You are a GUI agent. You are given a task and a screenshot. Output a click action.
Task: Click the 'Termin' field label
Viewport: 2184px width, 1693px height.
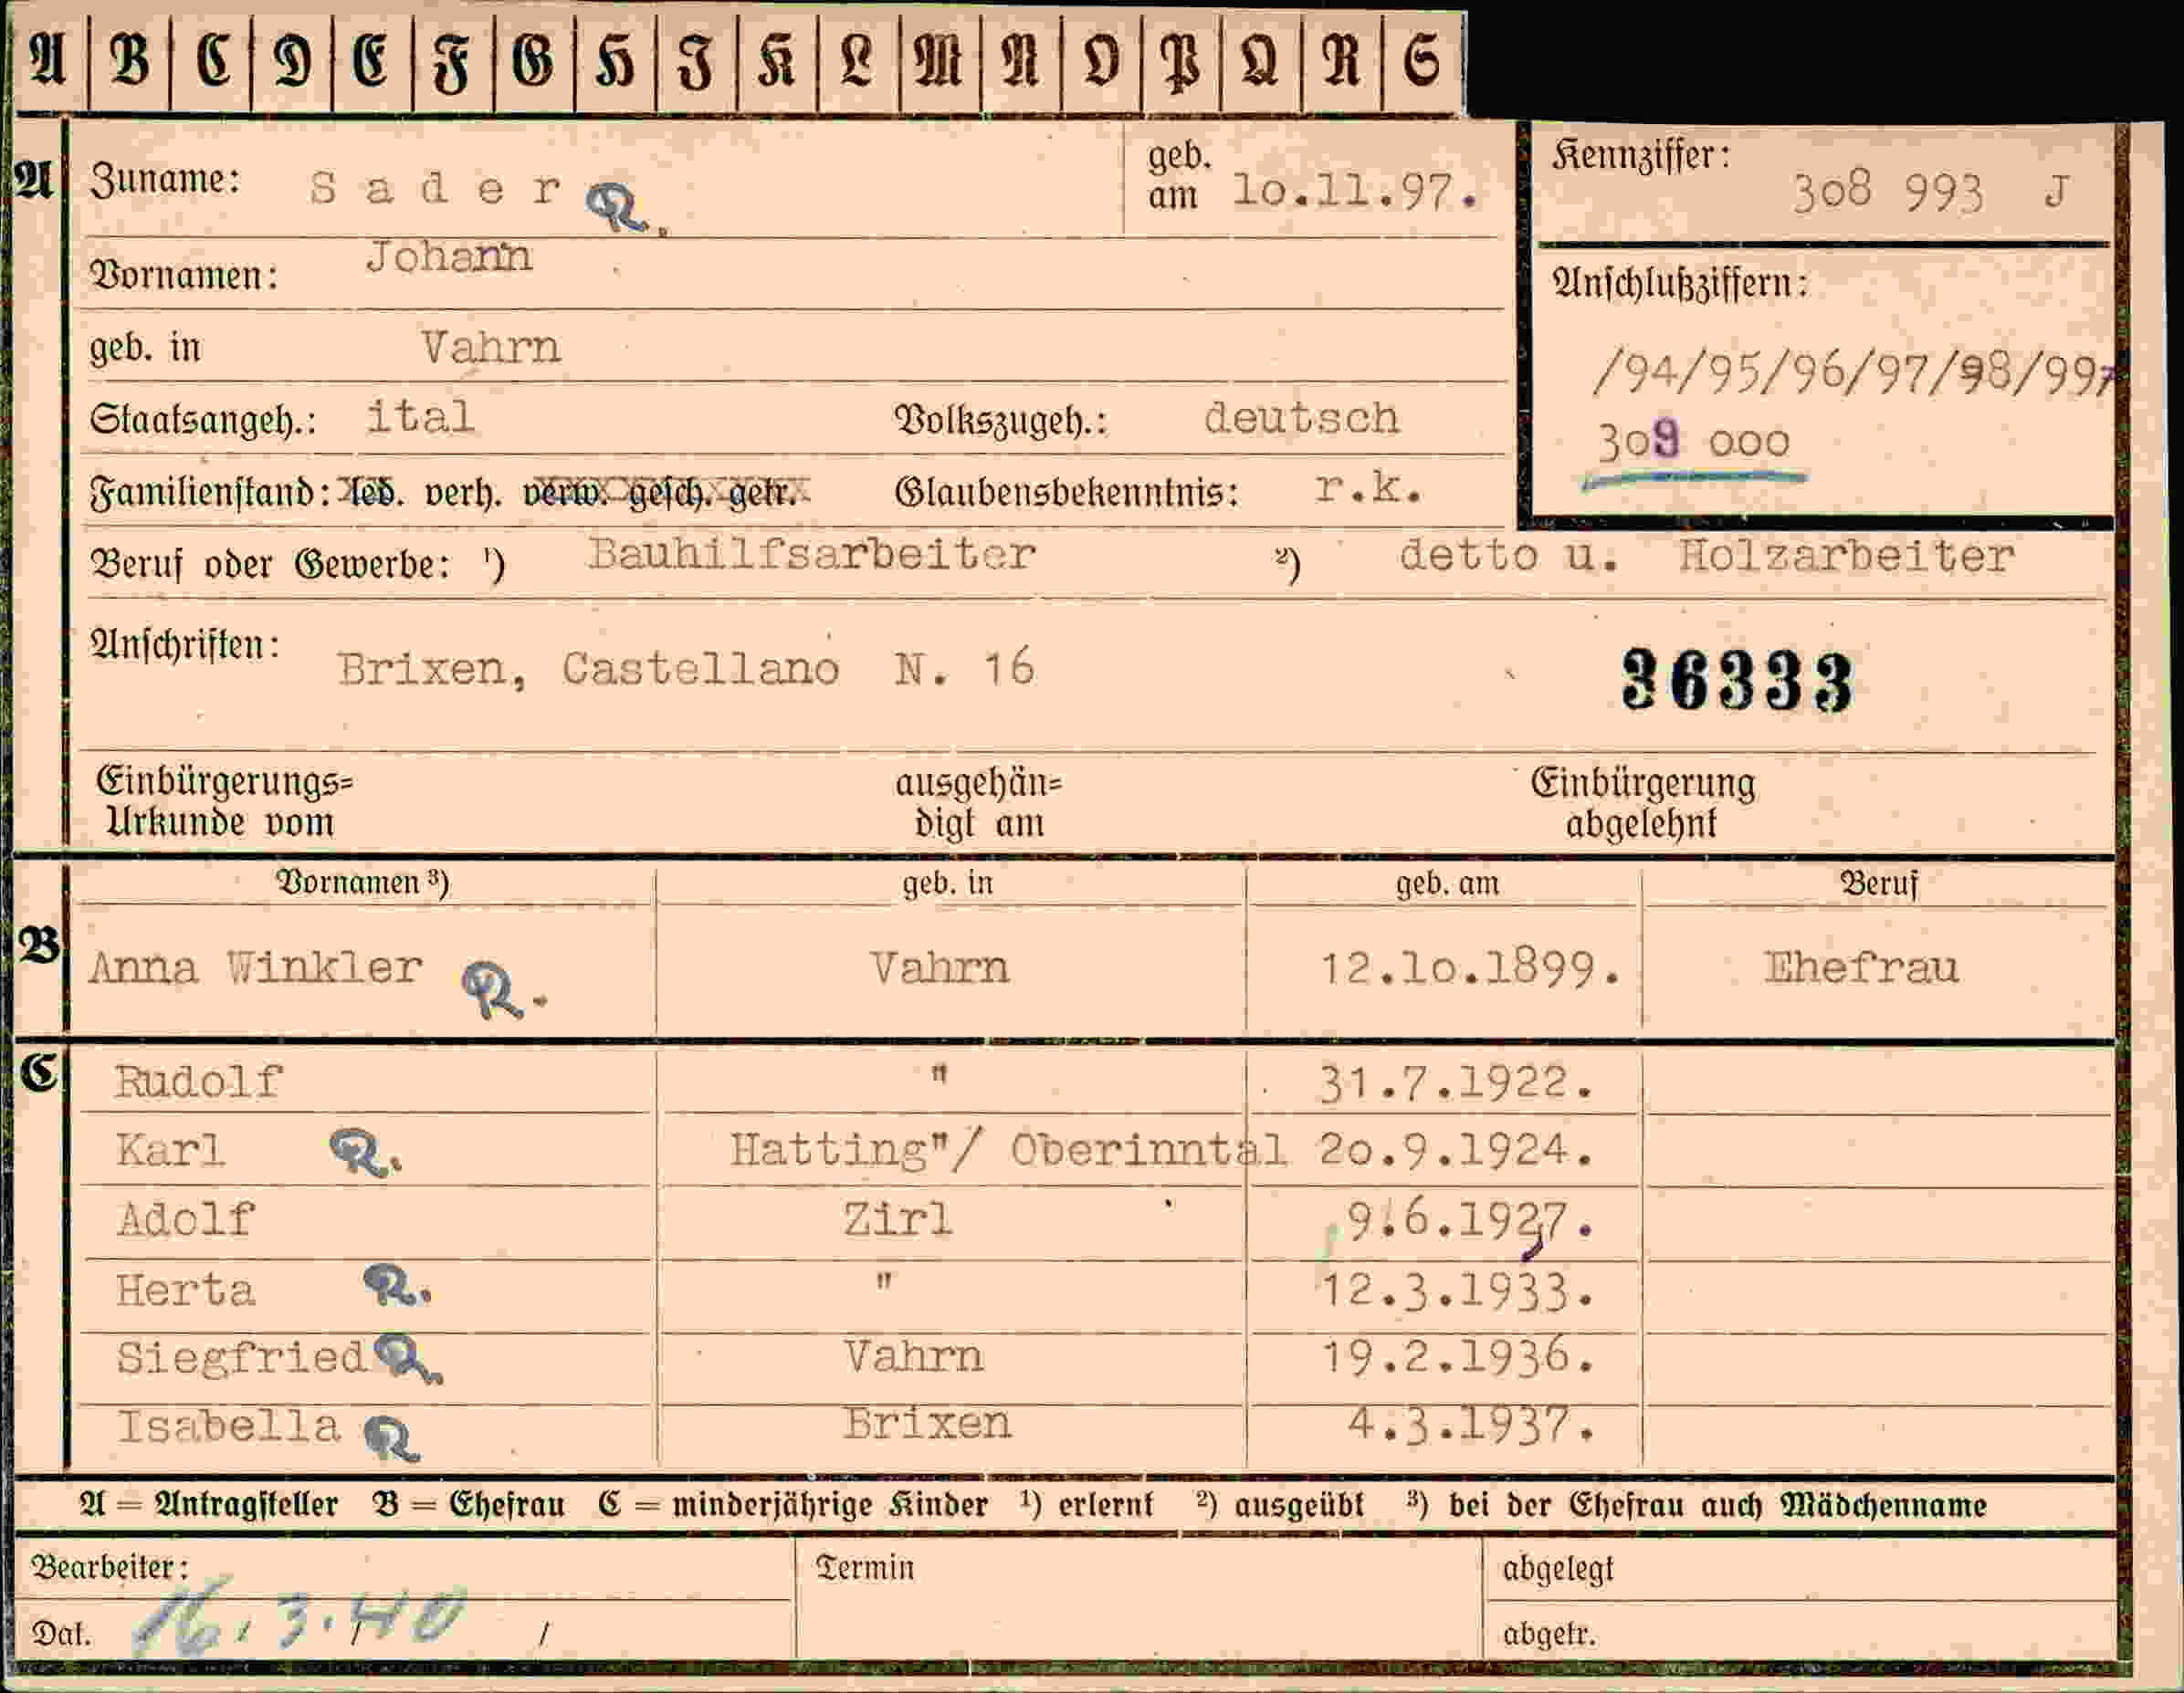click(865, 1567)
